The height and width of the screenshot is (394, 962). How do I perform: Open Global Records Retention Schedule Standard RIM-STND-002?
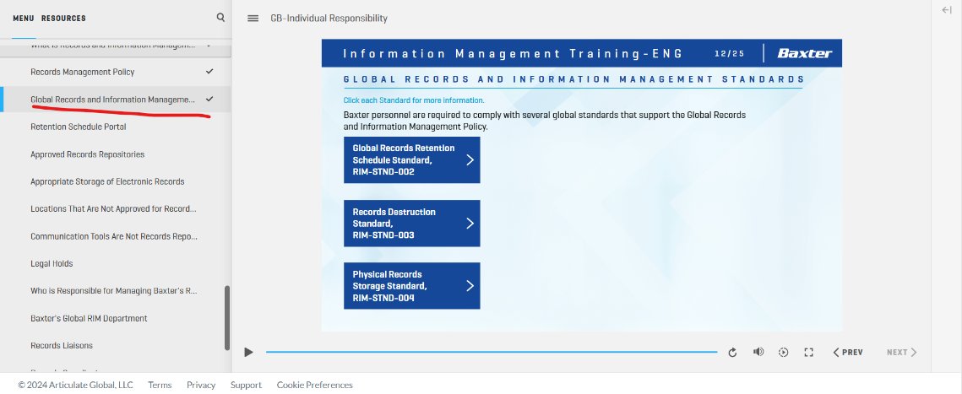coord(411,160)
